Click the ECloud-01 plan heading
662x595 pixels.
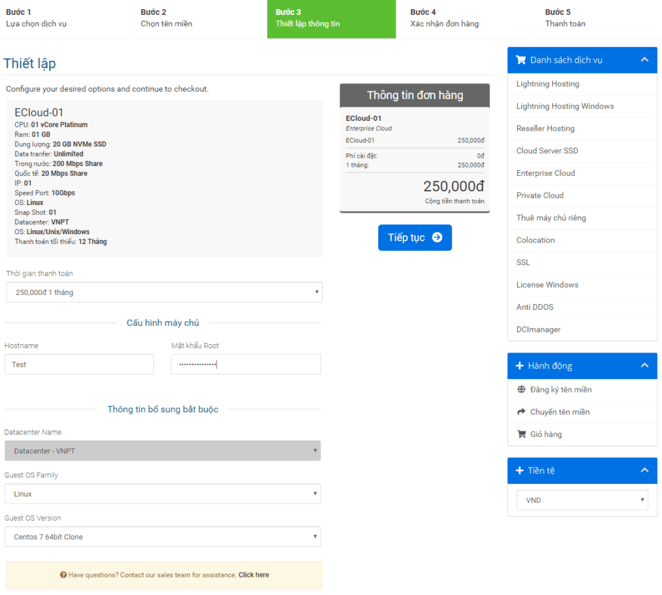(x=39, y=113)
